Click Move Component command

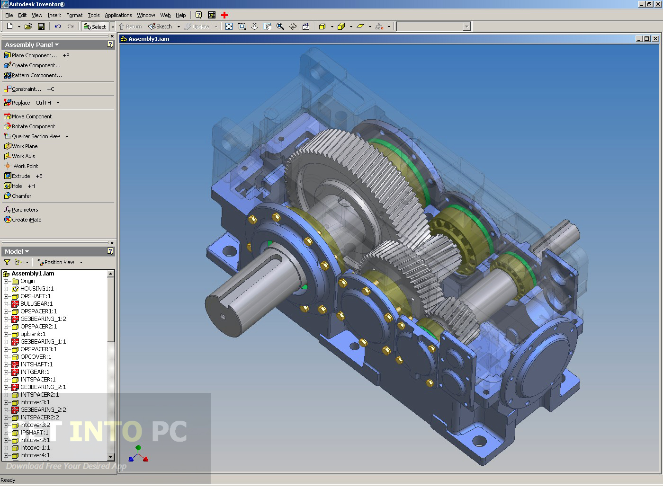click(x=27, y=116)
